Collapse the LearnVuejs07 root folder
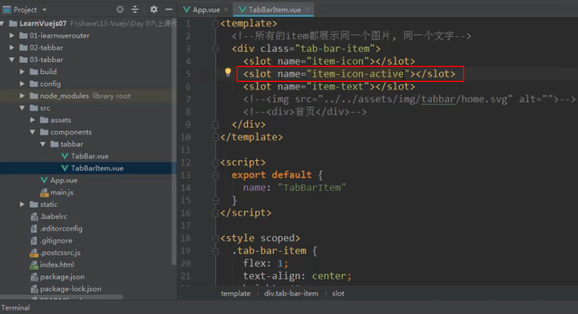Image resolution: width=578 pixels, height=314 pixels. coord(3,23)
